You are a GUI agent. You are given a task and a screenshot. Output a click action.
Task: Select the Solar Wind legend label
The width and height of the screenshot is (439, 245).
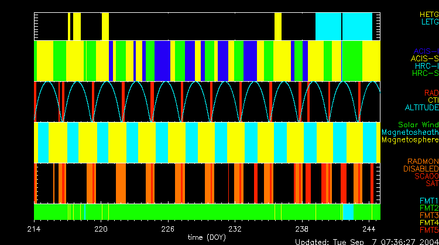click(x=418, y=125)
